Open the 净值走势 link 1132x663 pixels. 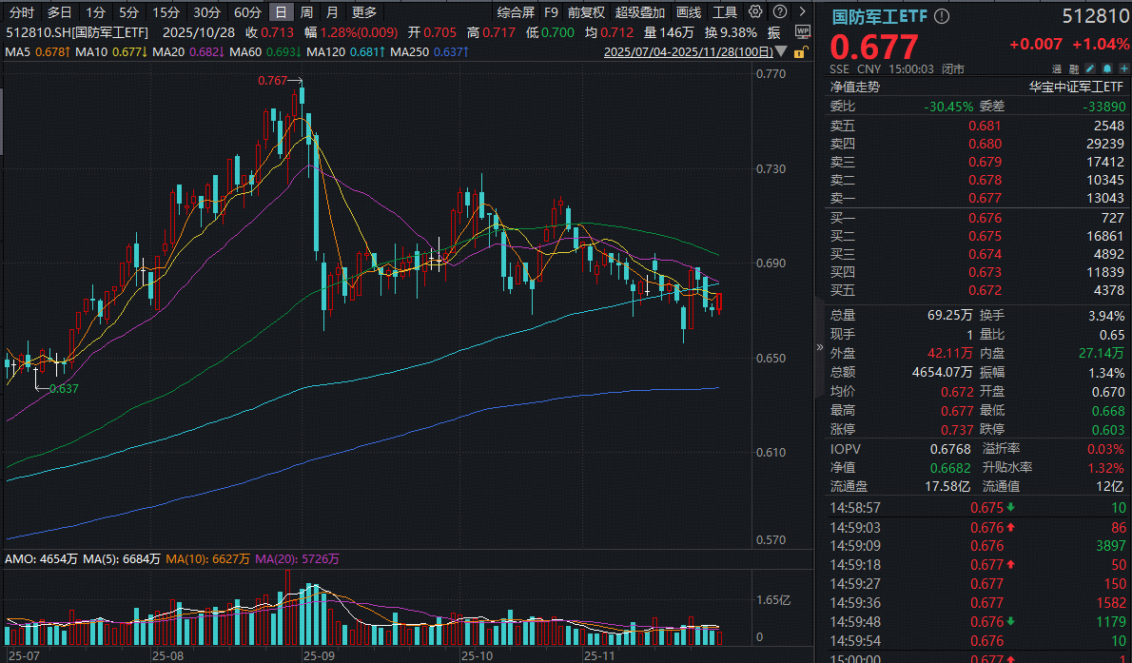pos(854,87)
